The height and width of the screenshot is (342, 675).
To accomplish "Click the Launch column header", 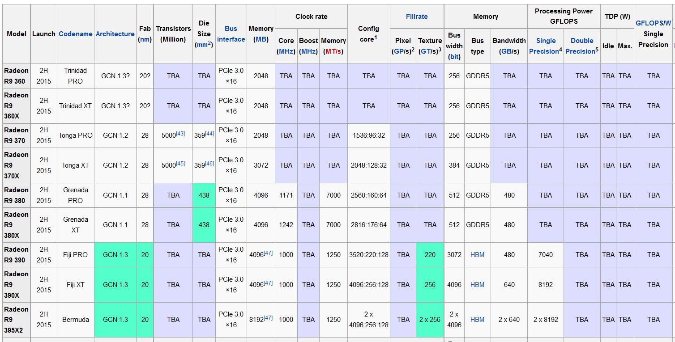I will (x=44, y=34).
